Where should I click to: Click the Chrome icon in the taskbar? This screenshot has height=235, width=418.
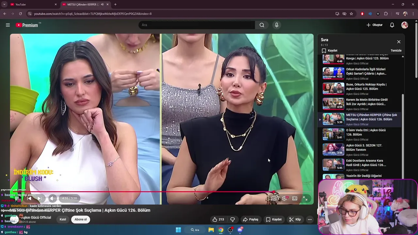(x=221, y=230)
